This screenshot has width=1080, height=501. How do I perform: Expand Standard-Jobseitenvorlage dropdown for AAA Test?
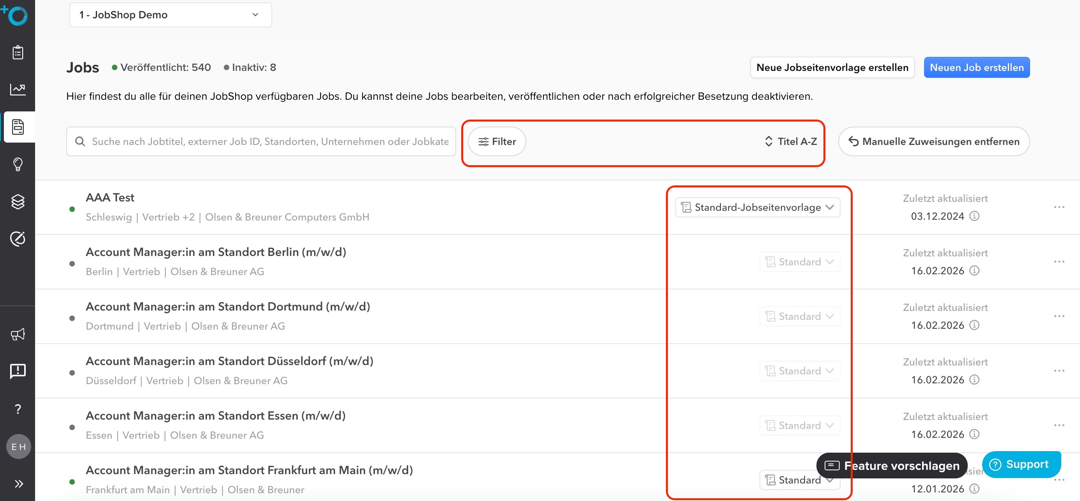(757, 207)
